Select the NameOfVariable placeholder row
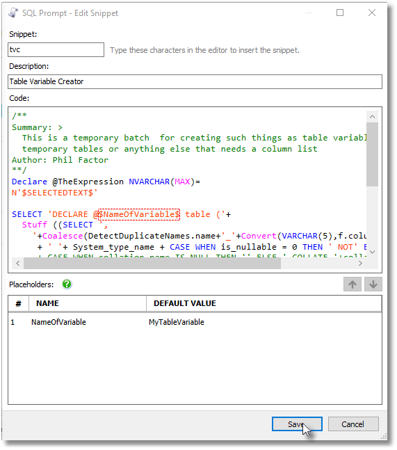This screenshot has height=450, width=397. pos(195,322)
